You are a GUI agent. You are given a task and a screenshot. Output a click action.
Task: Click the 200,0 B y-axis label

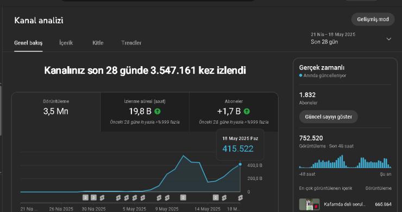click(255, 178)
